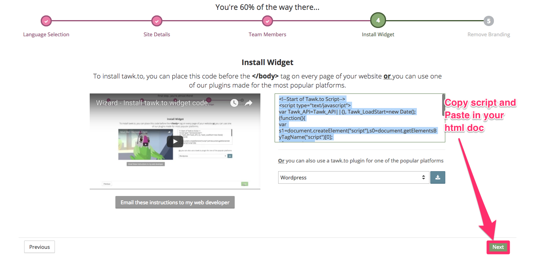
Task: Click the 'Or you can also use a tawk.to plugin' text
Action: click(361, 160)
